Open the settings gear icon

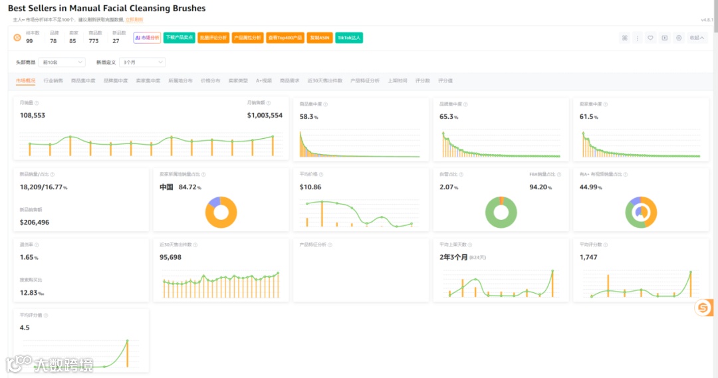click(x=679, y=38)
